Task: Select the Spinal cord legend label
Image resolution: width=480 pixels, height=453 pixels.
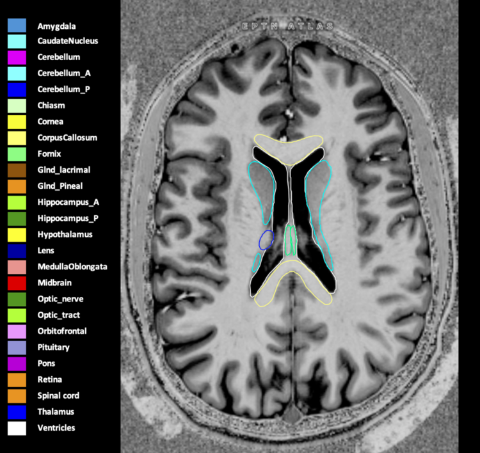Action: [58, 396]
